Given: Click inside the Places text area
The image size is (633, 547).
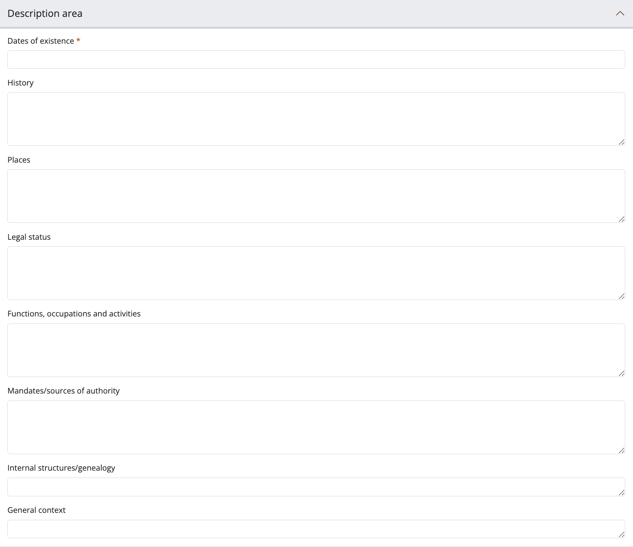Looking at the screenshot, I should [316, 196].
